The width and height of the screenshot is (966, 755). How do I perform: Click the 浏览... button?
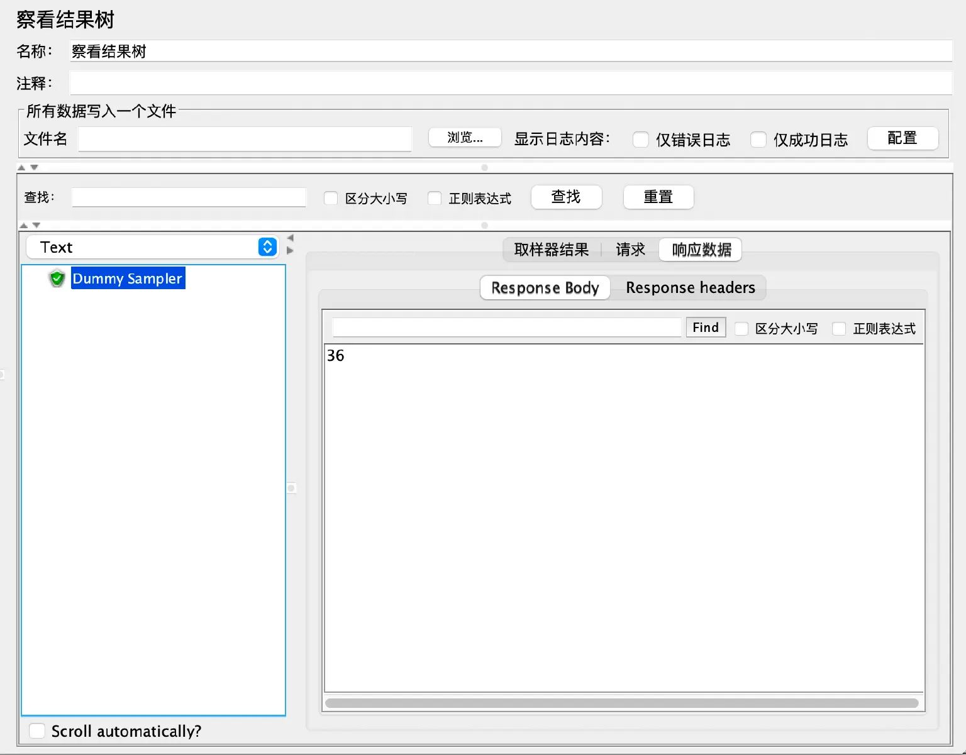(464, 138)
